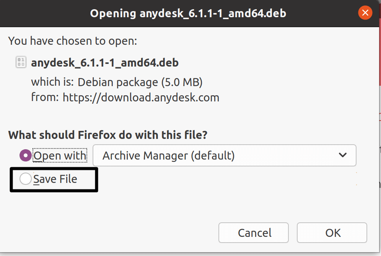Click the "You have chosen to open:" text

[73, 41]
